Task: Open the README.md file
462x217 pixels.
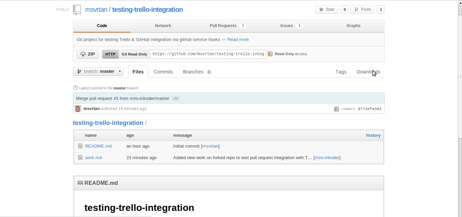Action: tap(98, 146)
